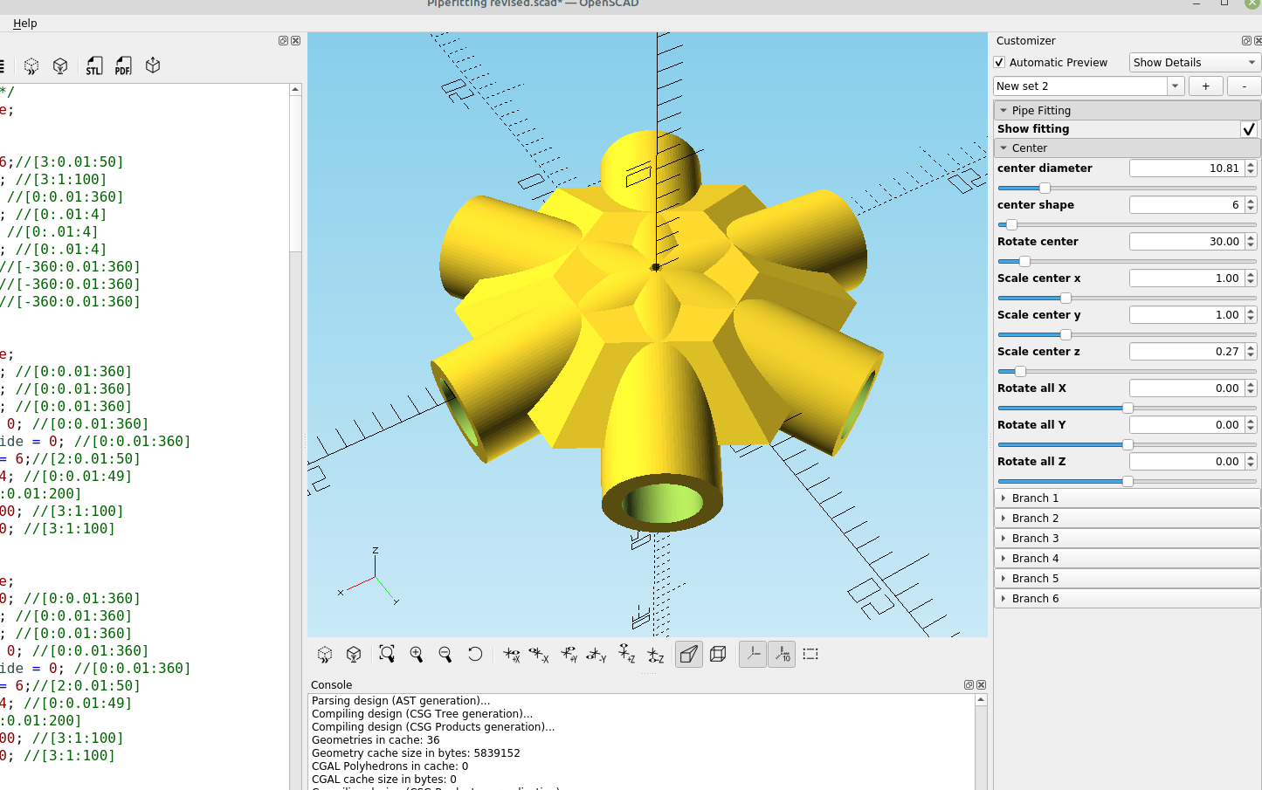
Task: Toggle the scale markers display
Action: tap(782, 654)
